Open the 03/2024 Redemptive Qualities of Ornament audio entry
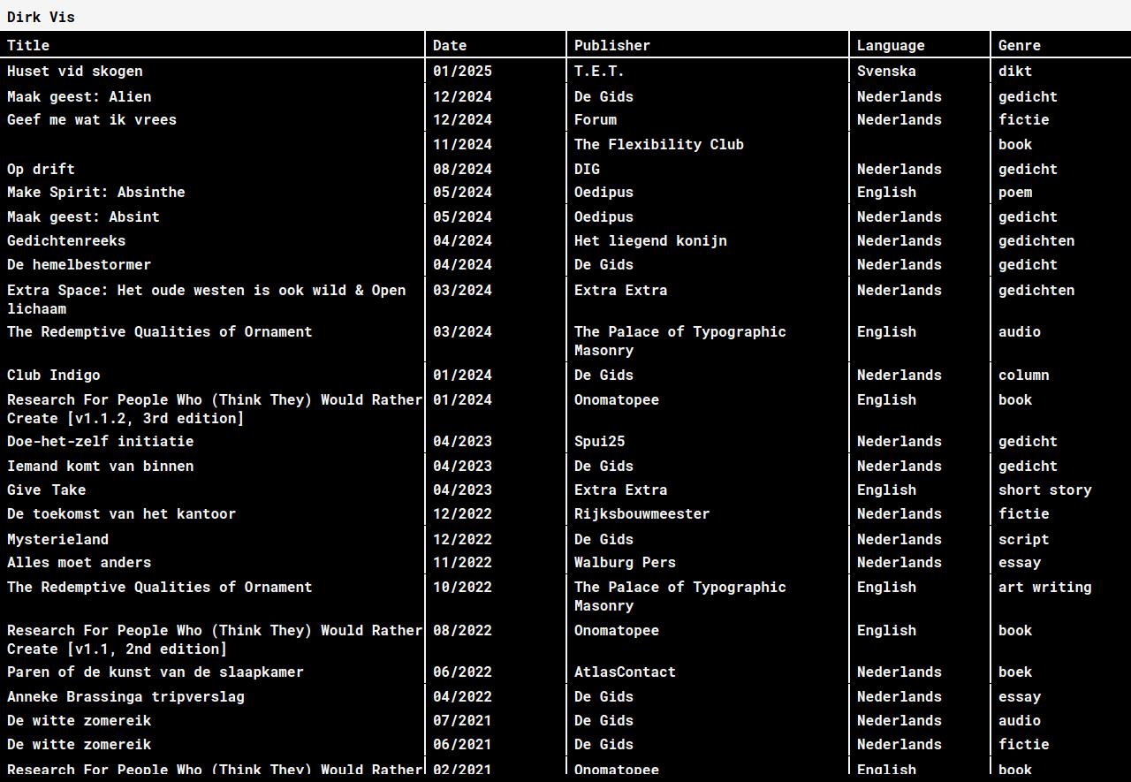This screenshot has width=1131, height=782. [x=160, y=331]
